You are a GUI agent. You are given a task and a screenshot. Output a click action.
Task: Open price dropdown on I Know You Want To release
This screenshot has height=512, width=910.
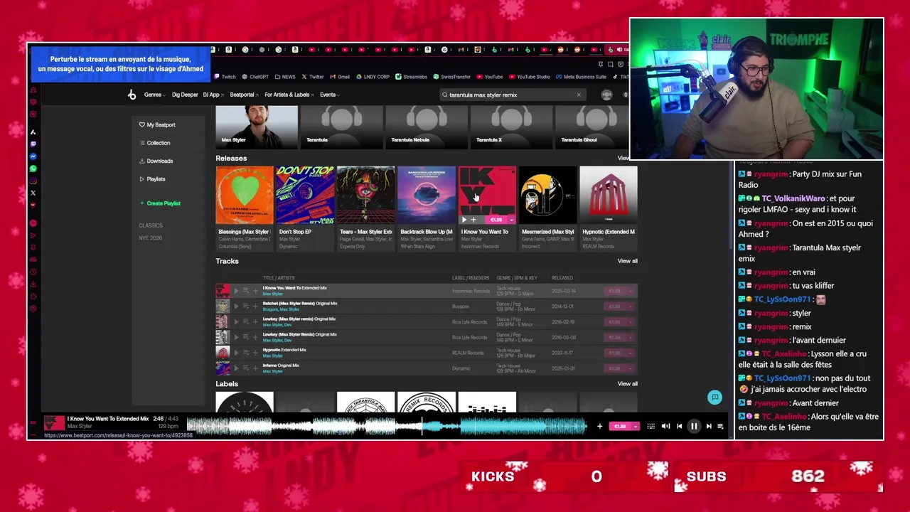(x=511, y=220)
